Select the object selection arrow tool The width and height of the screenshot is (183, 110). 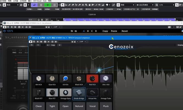pos(63,5)
